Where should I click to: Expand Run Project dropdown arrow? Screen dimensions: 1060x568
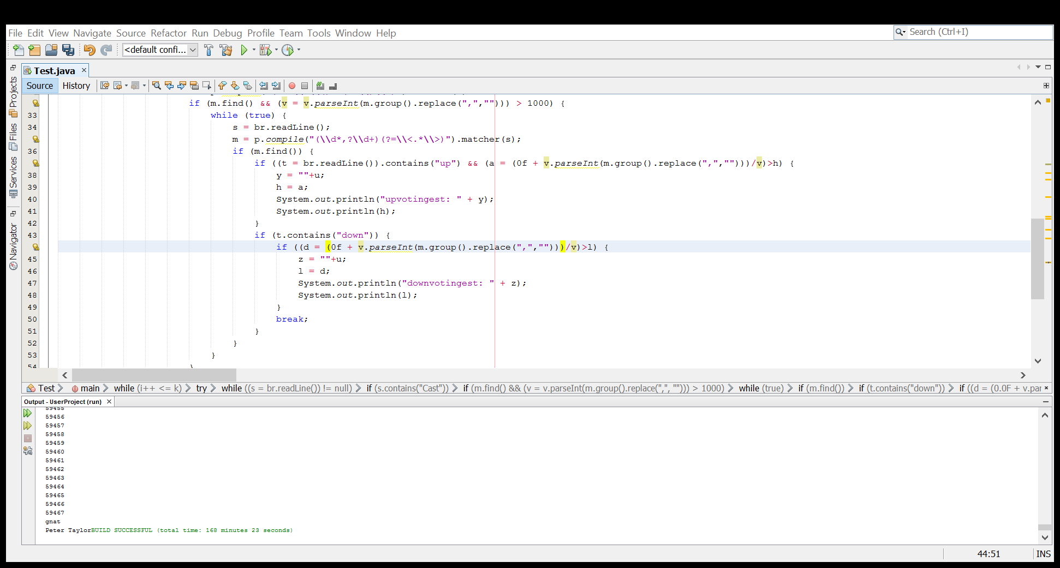tap(254, 50)
